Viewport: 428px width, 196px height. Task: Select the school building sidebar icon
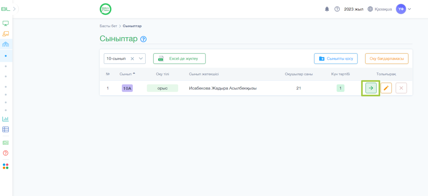click(5, 44)
